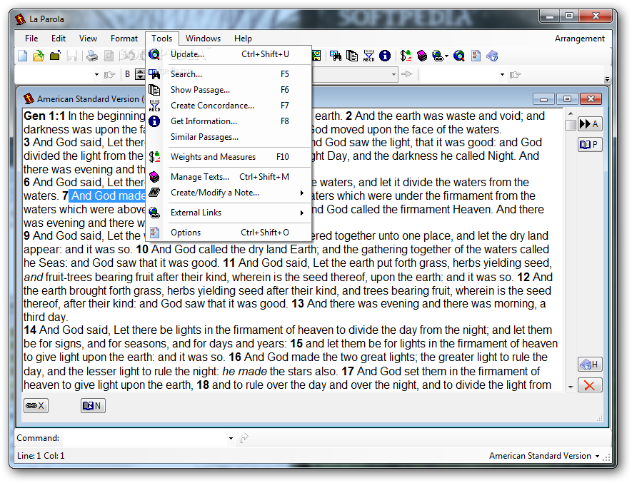This screenshot has width=632, height=483.
Task: Click the Open folder toolbar icon
Action: click(39, 56)
